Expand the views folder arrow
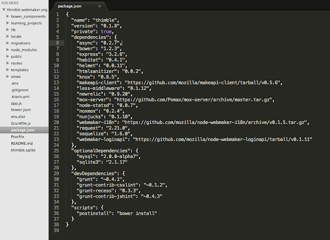330x240 pixels. [x=8, y=77]
